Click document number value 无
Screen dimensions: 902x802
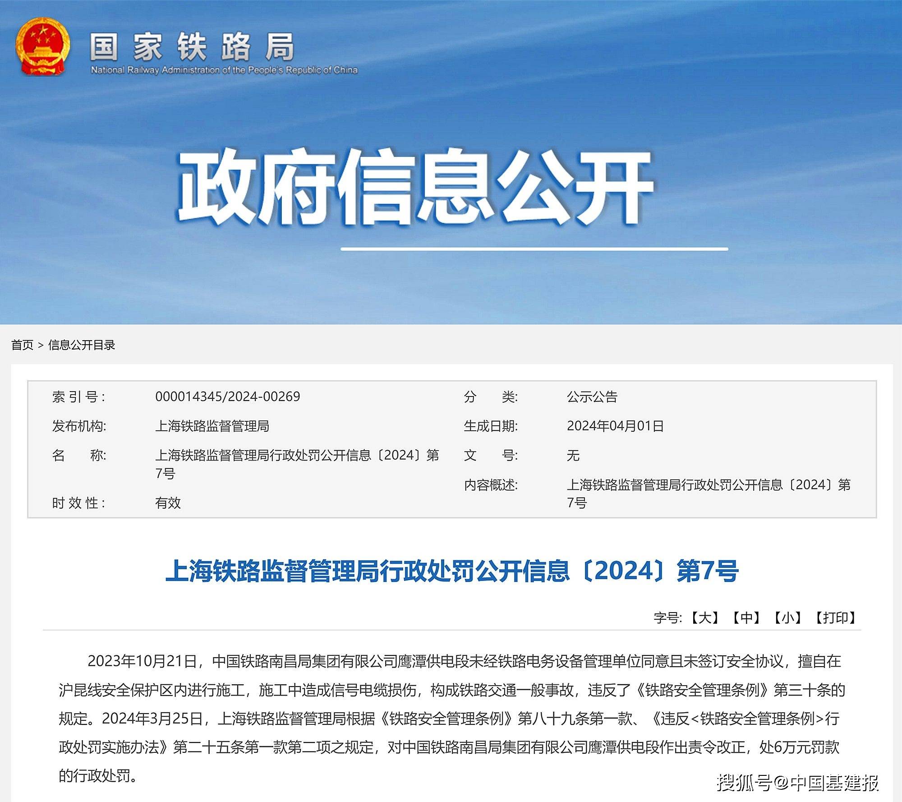(x=573, y=455)
